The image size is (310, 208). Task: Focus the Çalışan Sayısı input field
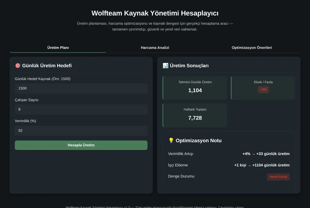[x=81, y=109]
